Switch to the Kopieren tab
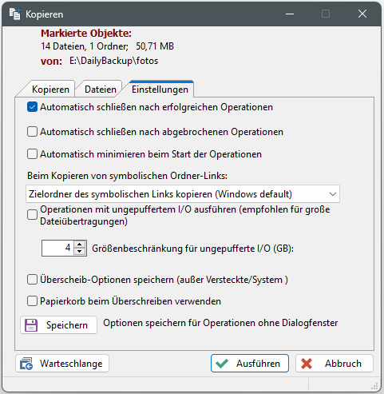The width and height of the screenshot is (384, 394). (x=50, y=90)
